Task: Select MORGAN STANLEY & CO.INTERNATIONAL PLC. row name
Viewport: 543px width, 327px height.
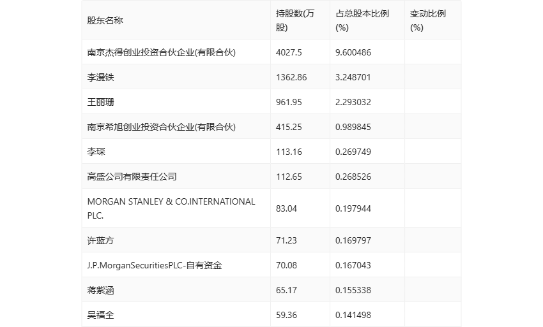Action: pos(171,208)
